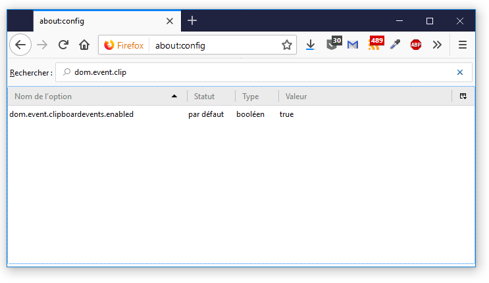
Task: Sort by Nom de l'option column
Action: tap(97, 97)
